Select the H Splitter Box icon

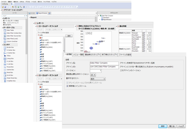click(x=5, y=81)
